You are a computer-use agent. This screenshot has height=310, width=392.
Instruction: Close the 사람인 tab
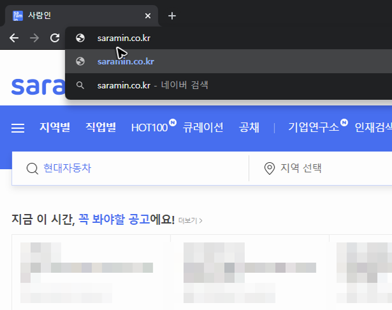[148, 16]
